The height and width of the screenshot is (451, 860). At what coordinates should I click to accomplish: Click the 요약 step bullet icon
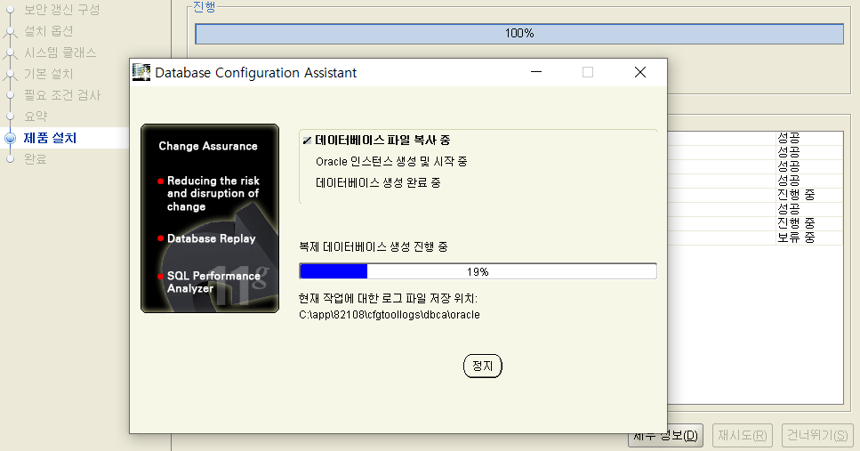tap(10, 117)
